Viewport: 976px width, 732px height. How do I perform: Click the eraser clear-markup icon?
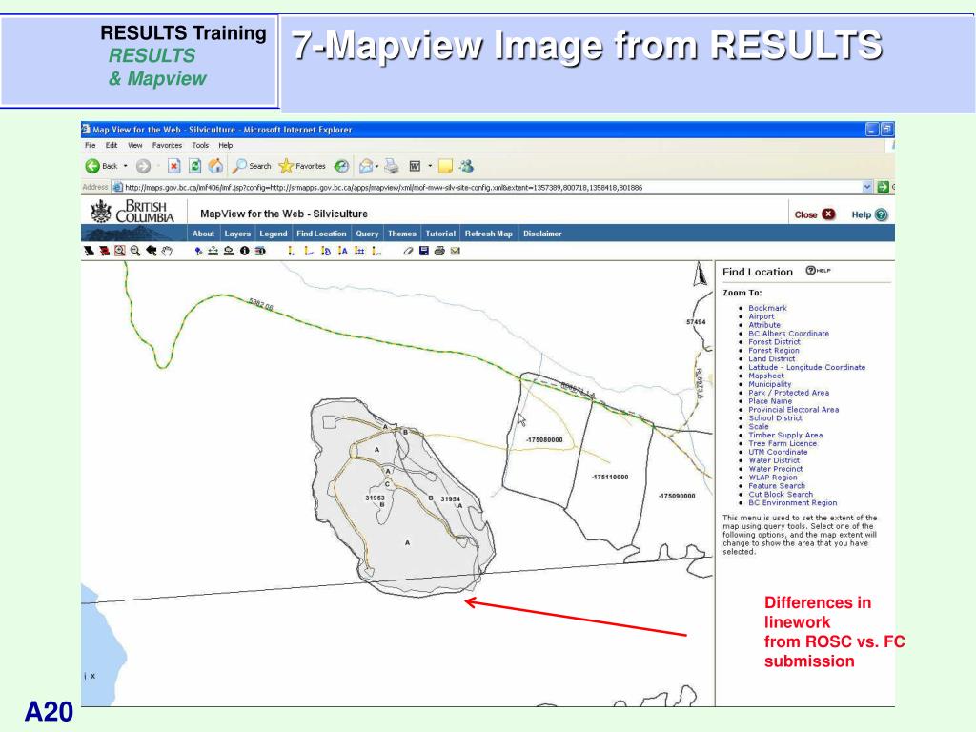point(408,251)
